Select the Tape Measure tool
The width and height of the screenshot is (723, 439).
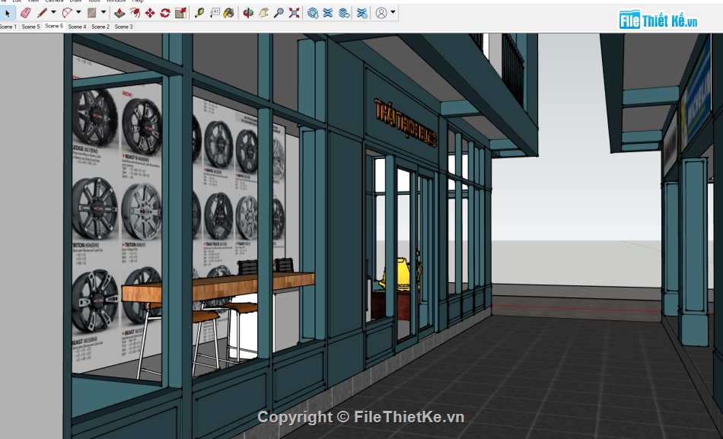point(199,13)
